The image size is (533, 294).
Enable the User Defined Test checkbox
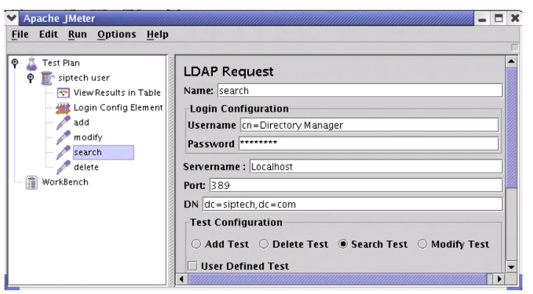click(193, 266)
